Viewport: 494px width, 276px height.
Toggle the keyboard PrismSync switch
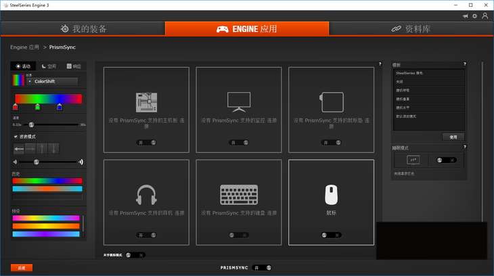(239, 235)
